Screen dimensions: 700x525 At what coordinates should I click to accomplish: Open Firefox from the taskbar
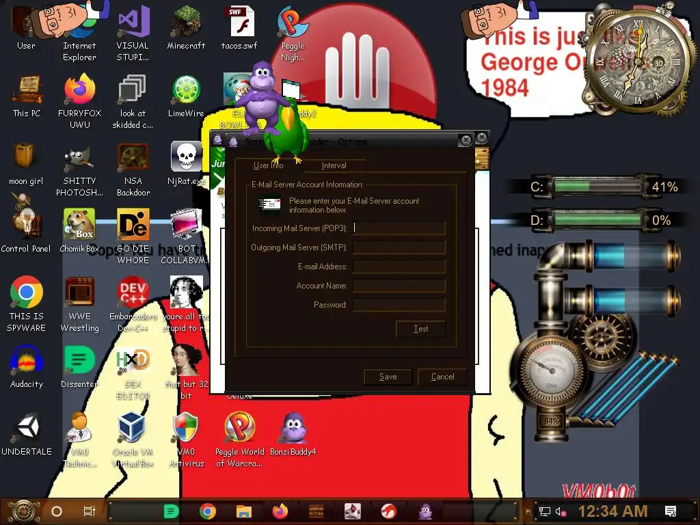coord(280,511)
